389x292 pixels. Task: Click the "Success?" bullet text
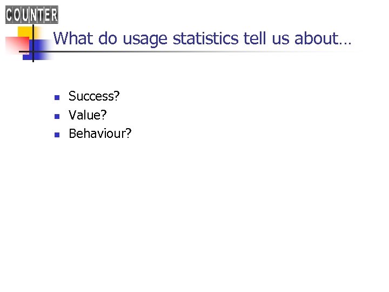click(x=94, y=97)
